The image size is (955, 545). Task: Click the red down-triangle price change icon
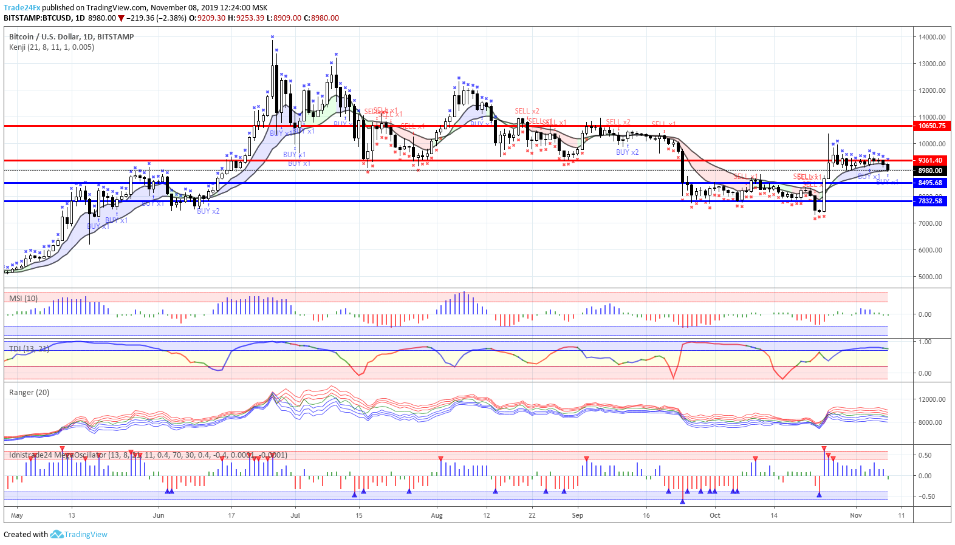click(121, 18)
